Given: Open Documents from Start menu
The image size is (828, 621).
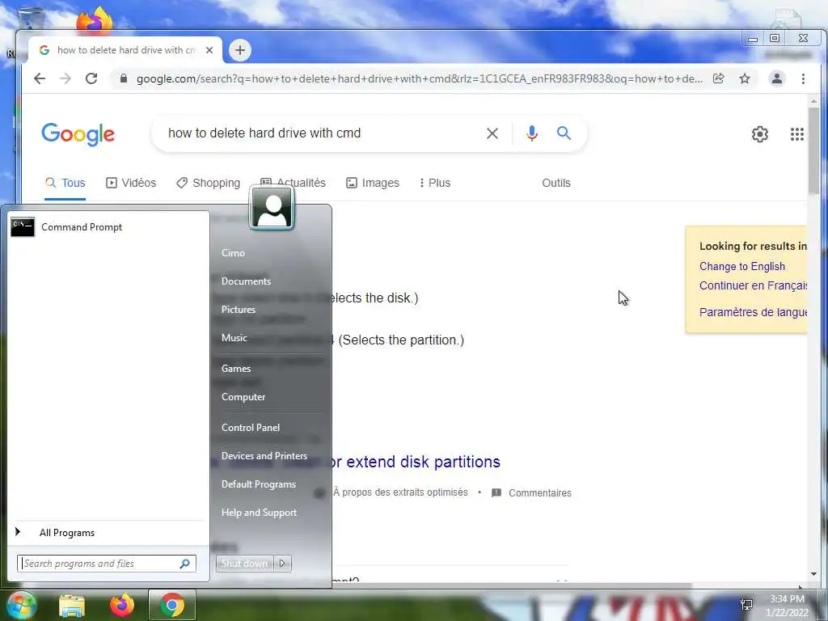Looking at the screenshot, I should coord(246,281).
